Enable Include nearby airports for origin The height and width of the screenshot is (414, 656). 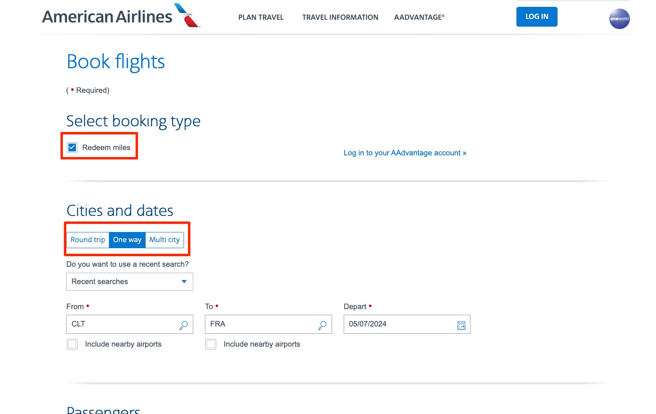(x=72, y=344)
